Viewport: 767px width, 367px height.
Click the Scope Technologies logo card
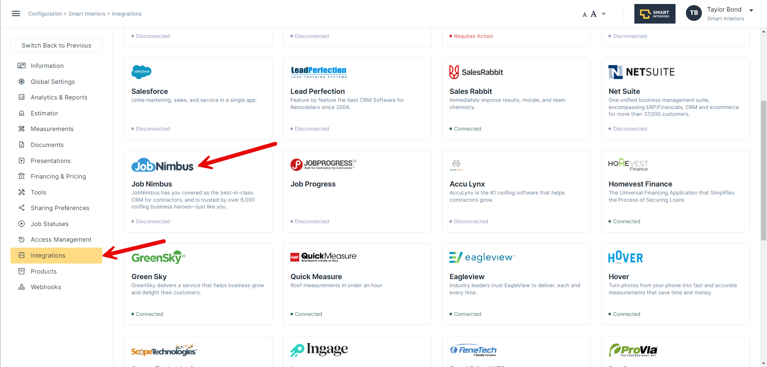[x=164, y=350]
